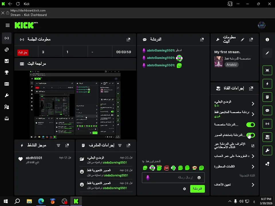Toggle chat bubble widget in right rail

pyautogui.click(x=267, y=110)
